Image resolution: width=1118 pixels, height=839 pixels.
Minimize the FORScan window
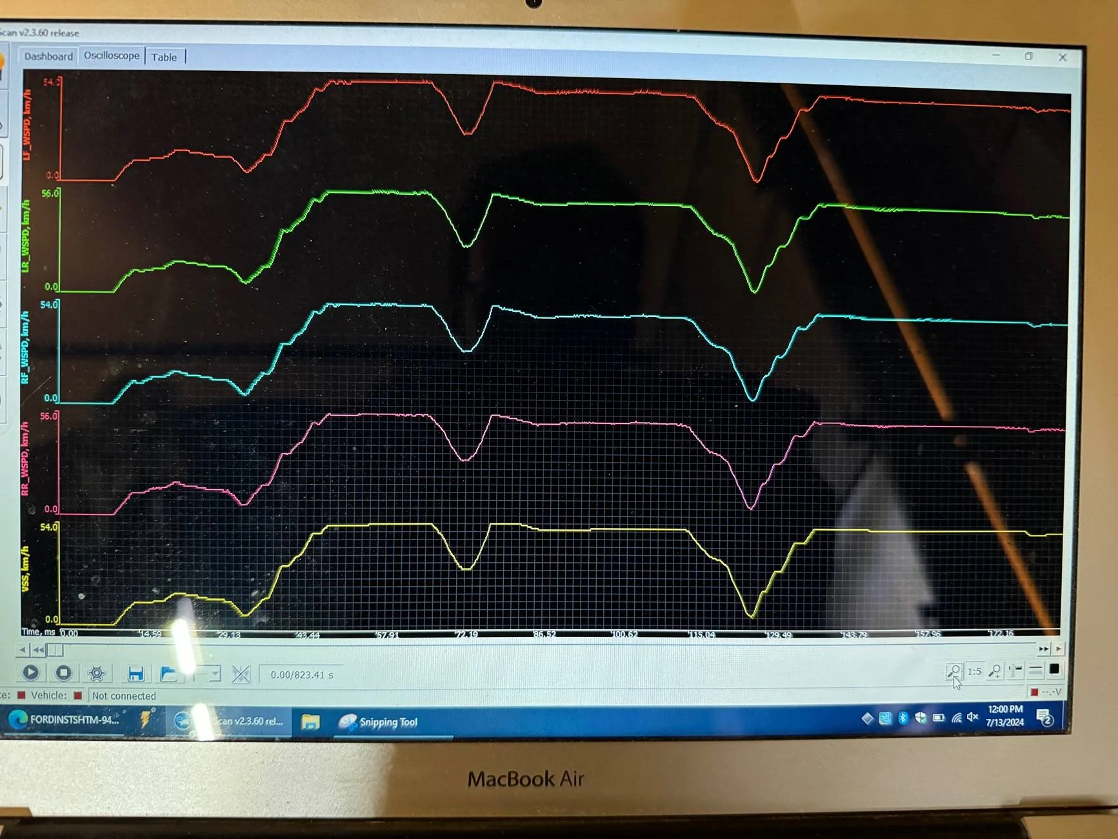tap(996, 56)
